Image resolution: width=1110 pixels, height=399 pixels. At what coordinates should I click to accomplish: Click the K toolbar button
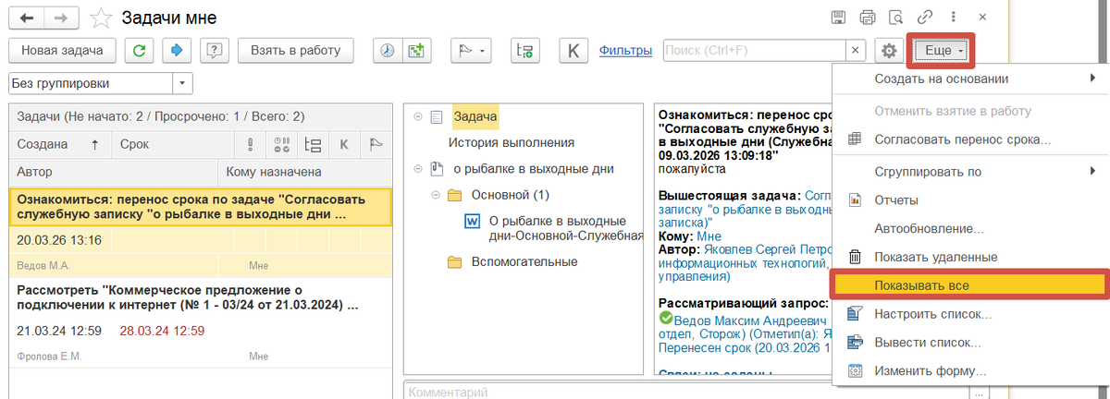(x=574, y=50)
